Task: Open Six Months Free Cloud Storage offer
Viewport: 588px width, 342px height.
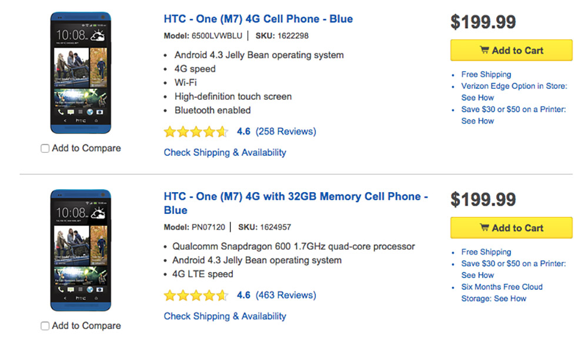Action: tap(502, 287)
